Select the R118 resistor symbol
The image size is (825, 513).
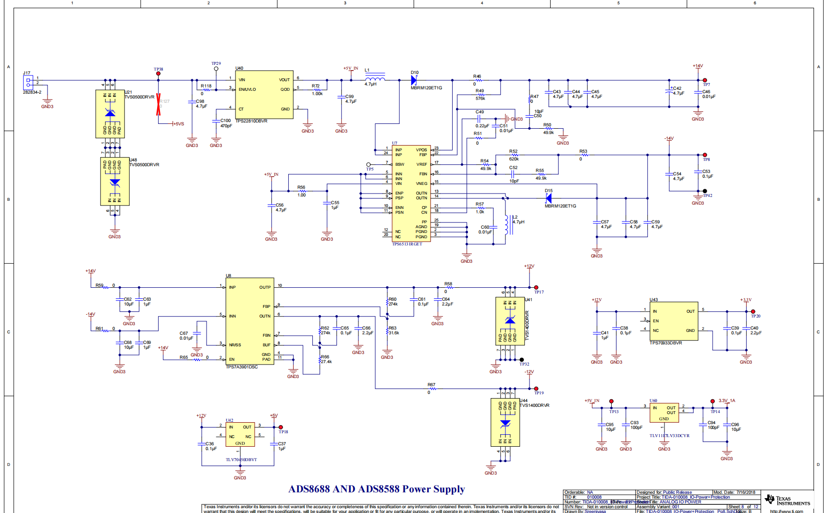pyautogui.click(x=206, y=90)
